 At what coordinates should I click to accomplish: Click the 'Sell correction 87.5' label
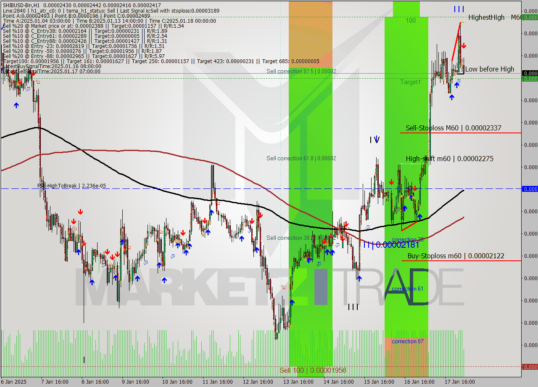pyautogui.click(x=301, y=71)
